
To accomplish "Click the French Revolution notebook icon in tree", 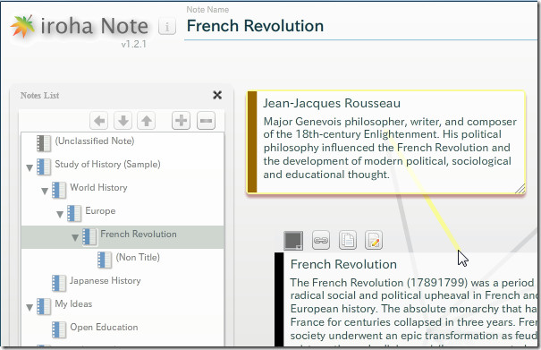I will [x=89, y=236].
